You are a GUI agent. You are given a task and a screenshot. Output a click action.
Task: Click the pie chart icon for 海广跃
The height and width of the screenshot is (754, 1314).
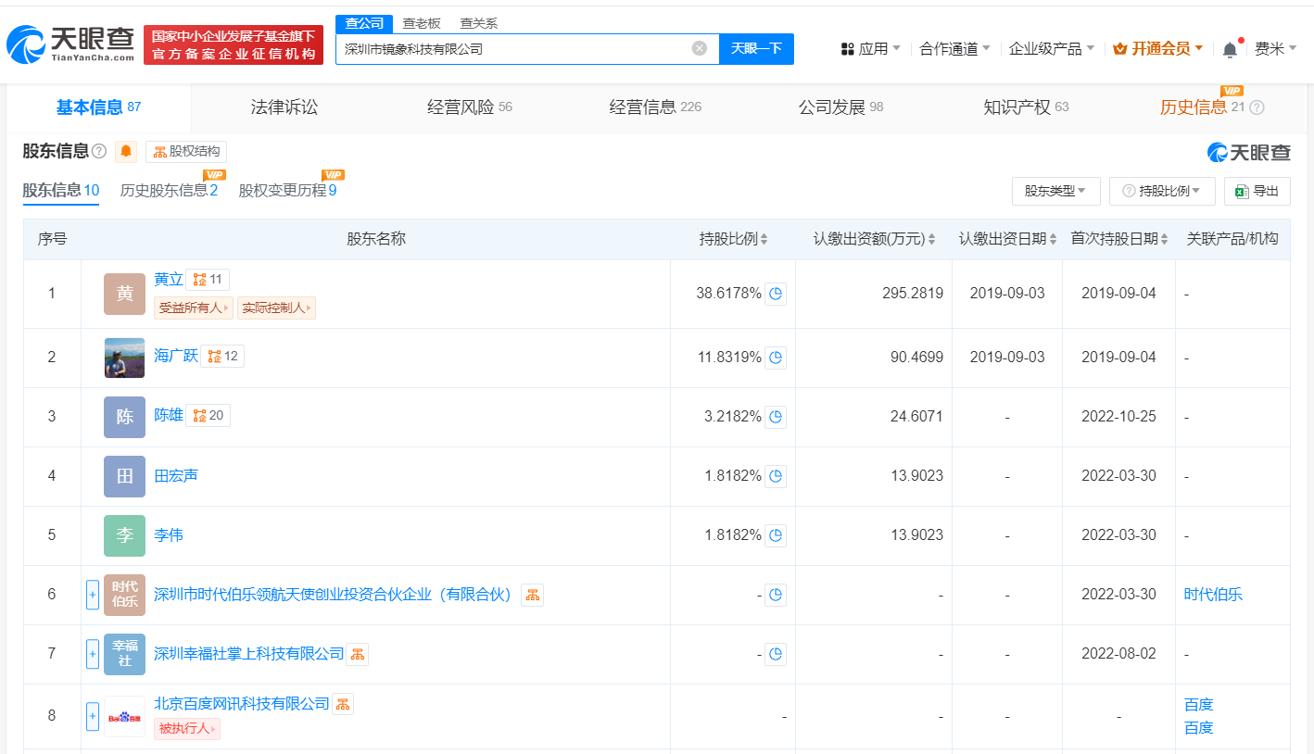click(x=776, y=358)
